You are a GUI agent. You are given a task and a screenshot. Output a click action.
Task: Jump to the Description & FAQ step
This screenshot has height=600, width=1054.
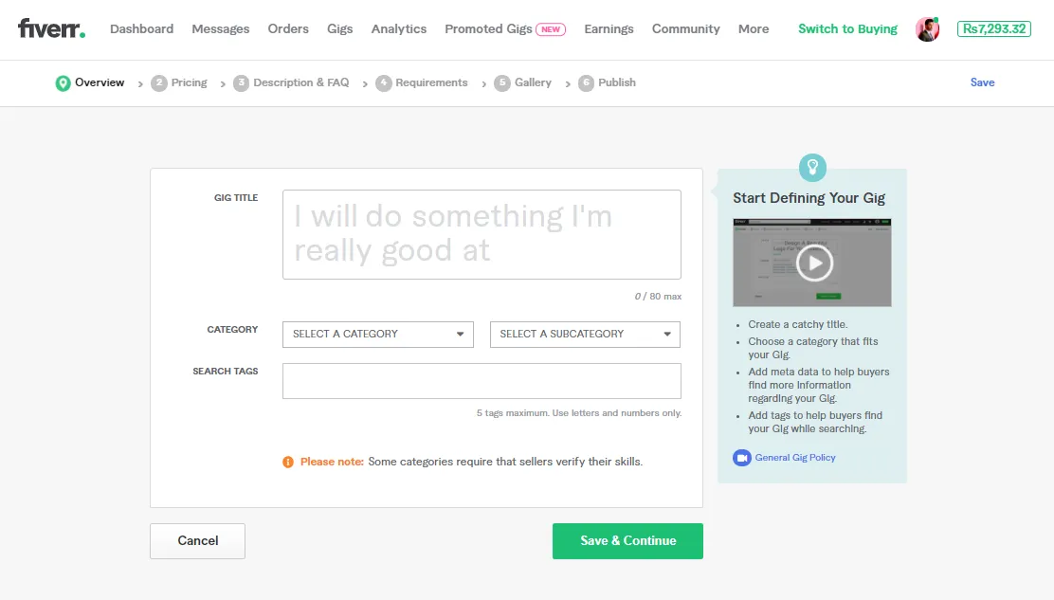coord(301,82)
